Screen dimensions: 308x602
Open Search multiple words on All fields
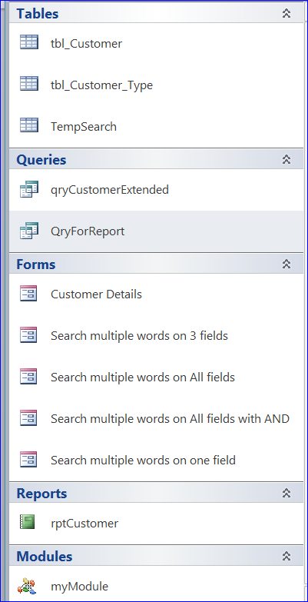143,377
